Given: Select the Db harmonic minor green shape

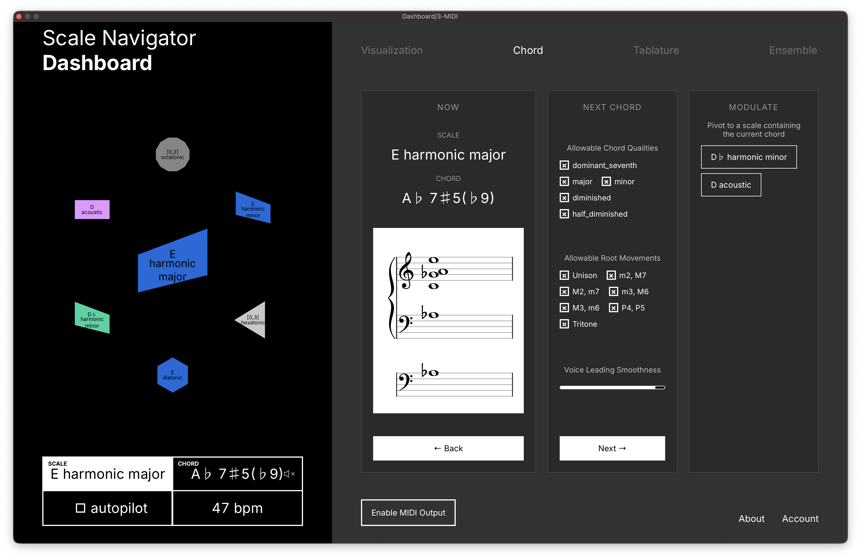Looking at the screenshot, I should pos(92,319).
